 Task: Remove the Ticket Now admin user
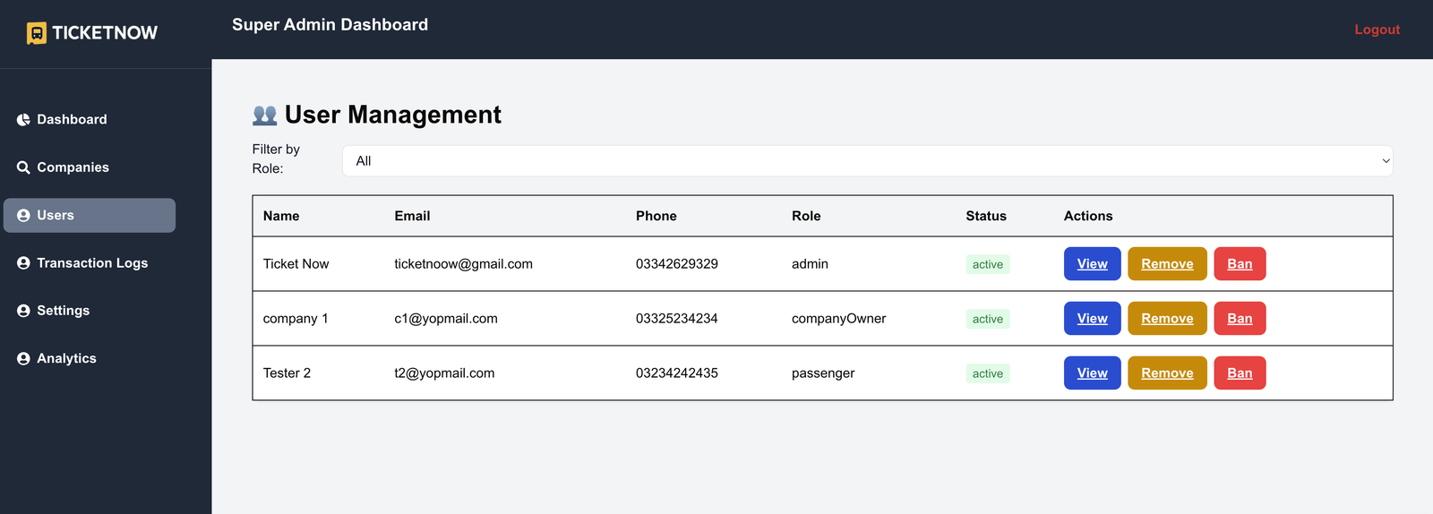1167,264
